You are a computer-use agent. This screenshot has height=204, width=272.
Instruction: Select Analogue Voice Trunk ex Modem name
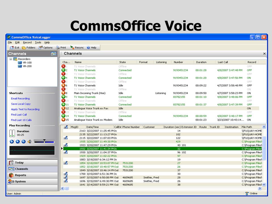click(93, 120)
